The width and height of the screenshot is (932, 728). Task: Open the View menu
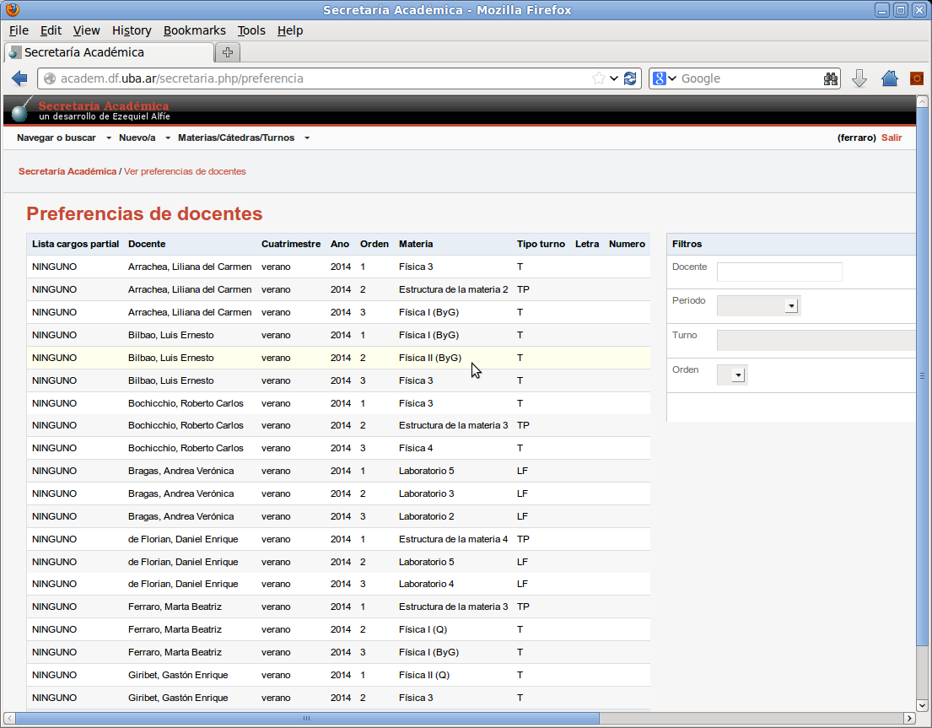86,30
